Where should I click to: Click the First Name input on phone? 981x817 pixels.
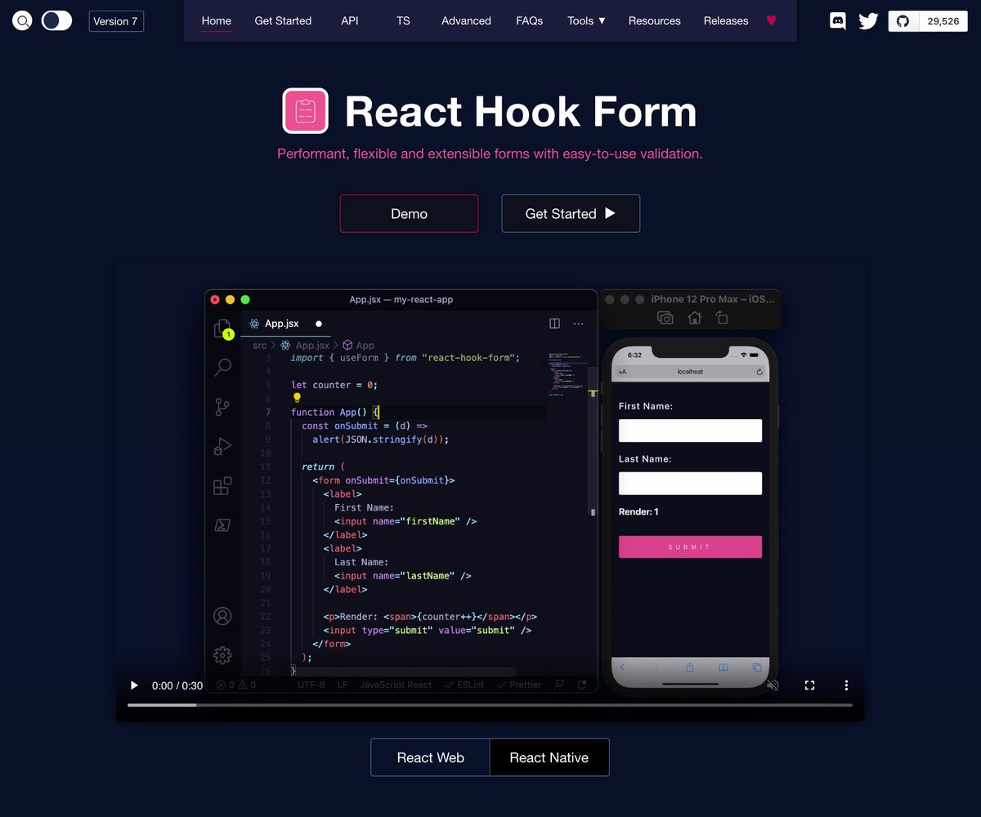coord(690,431)
